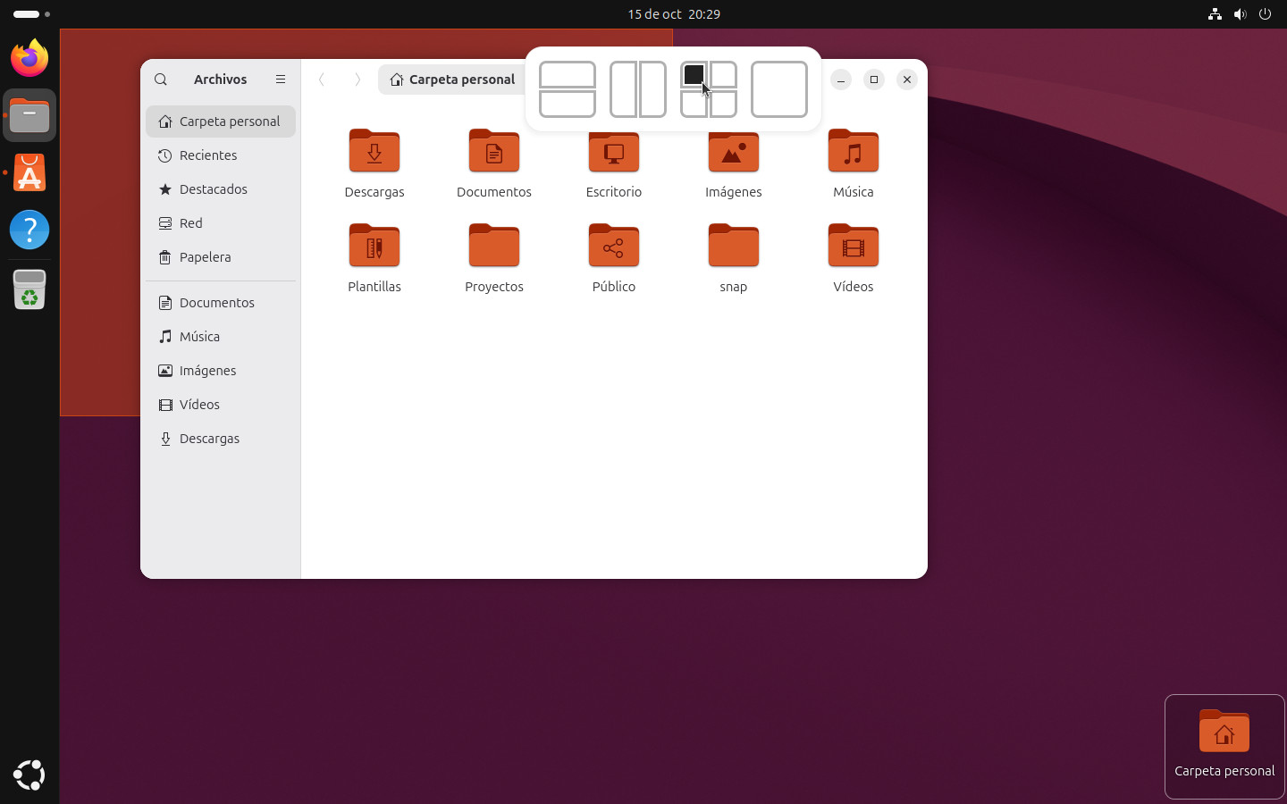Open the power menu icon

(1265, 14)
